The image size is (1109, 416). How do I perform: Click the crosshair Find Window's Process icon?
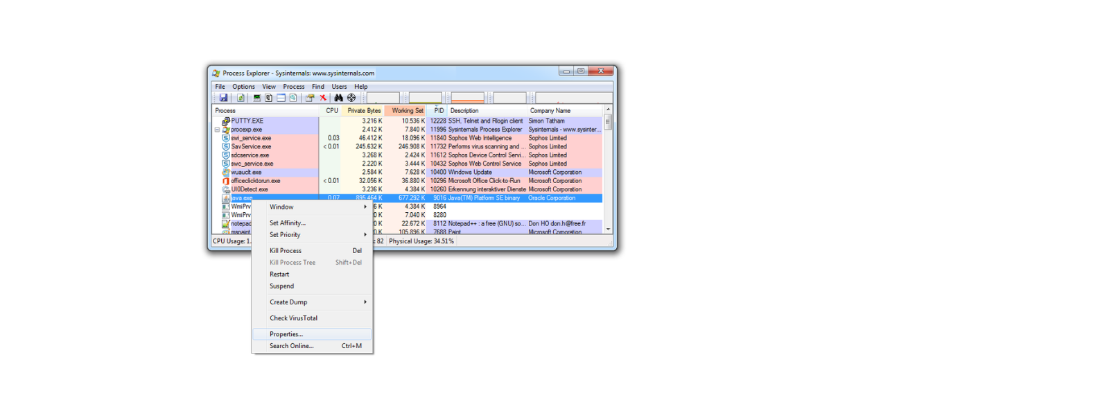[351, 98]
